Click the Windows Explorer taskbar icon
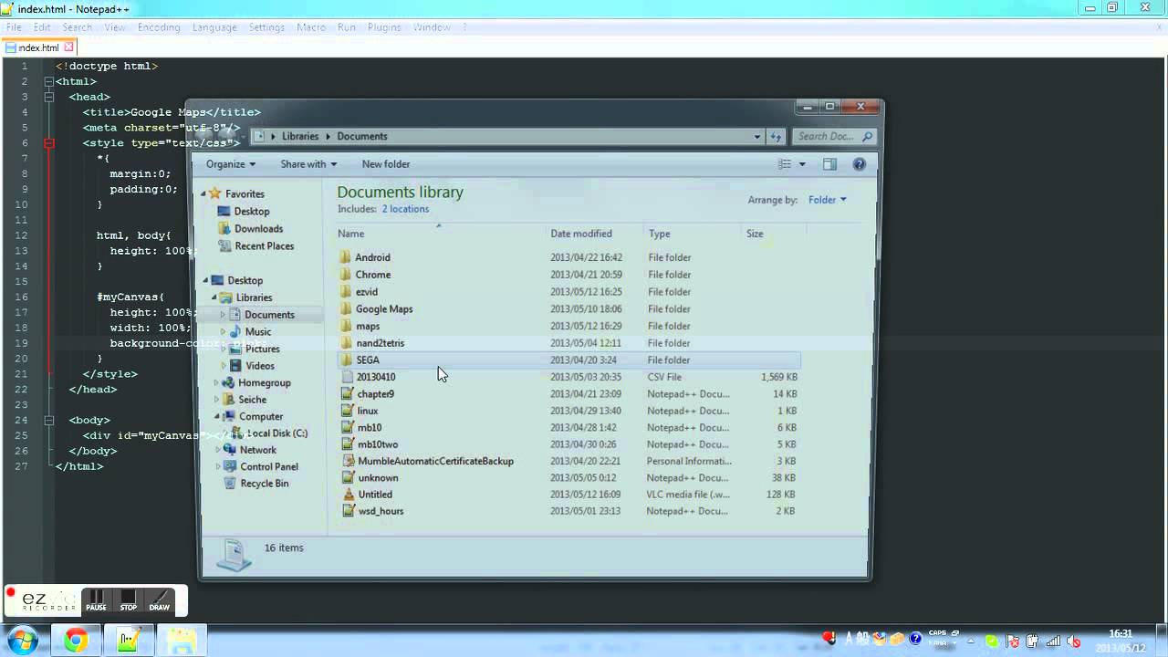Viewport: 1168px width, 657px height. coord(182,641)
